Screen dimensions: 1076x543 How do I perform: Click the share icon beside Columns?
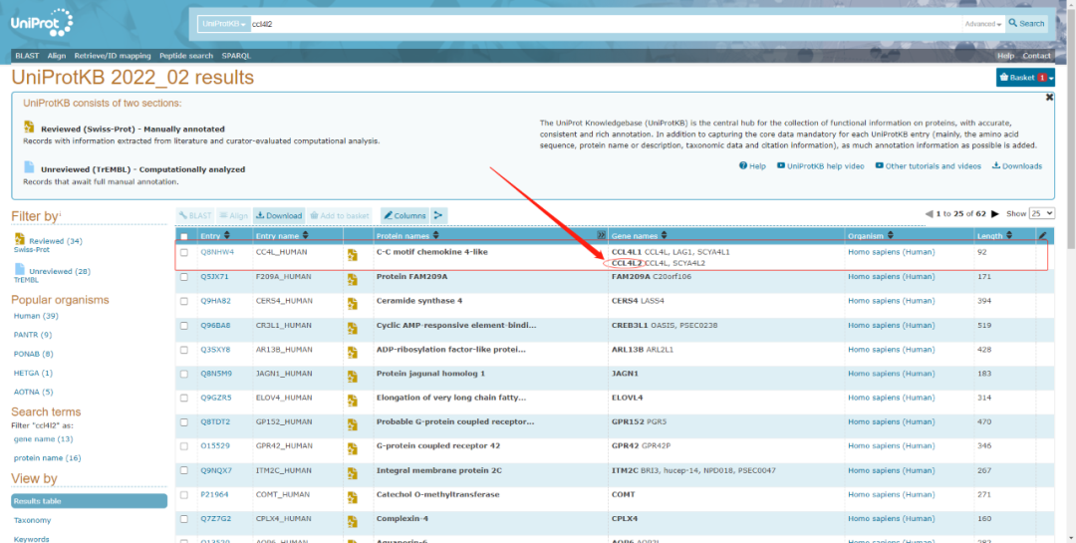(x=439, y=215)
